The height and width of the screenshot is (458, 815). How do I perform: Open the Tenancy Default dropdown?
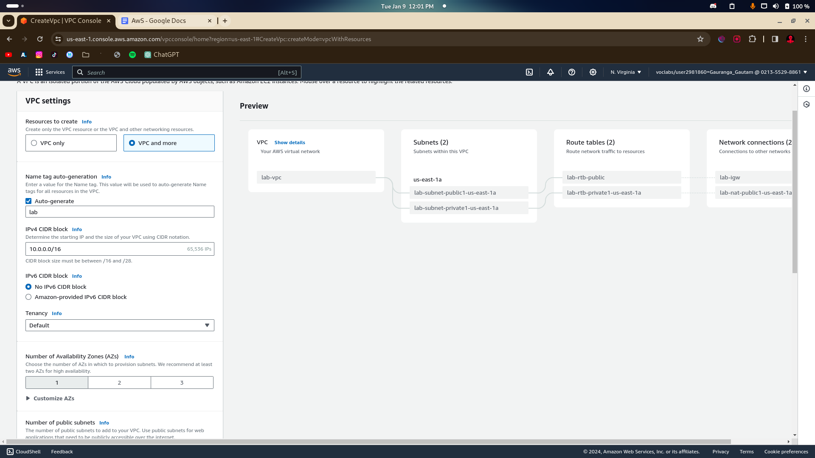click(x=120, y=325)
